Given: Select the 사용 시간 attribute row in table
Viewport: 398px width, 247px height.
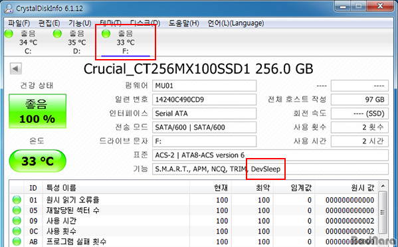Looking at the screenshot, I should tap(193, 221).
